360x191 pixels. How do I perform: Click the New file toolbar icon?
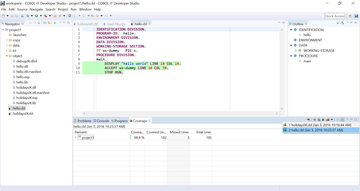click(3, 16)
